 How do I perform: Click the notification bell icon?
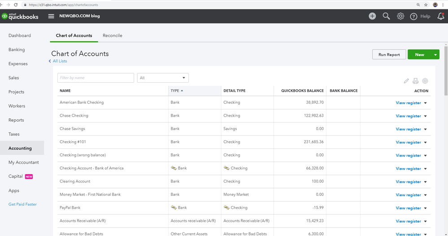click(x=441, y=16)
